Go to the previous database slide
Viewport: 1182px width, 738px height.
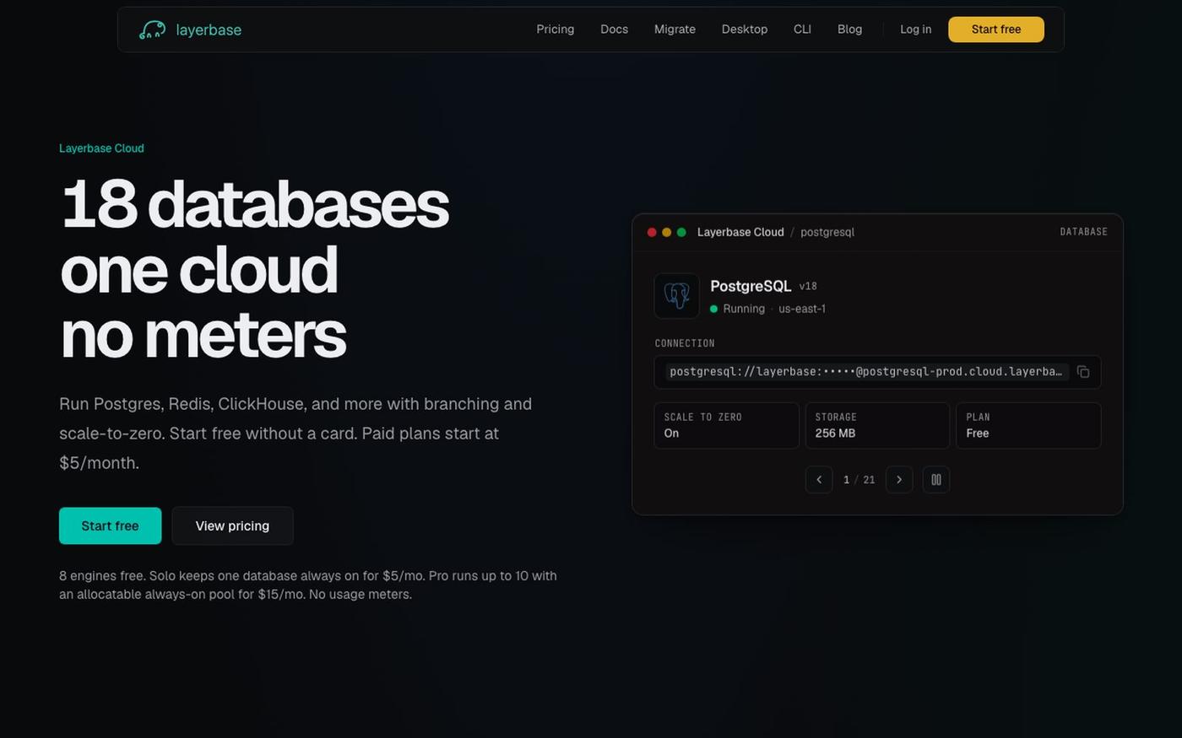819,480
